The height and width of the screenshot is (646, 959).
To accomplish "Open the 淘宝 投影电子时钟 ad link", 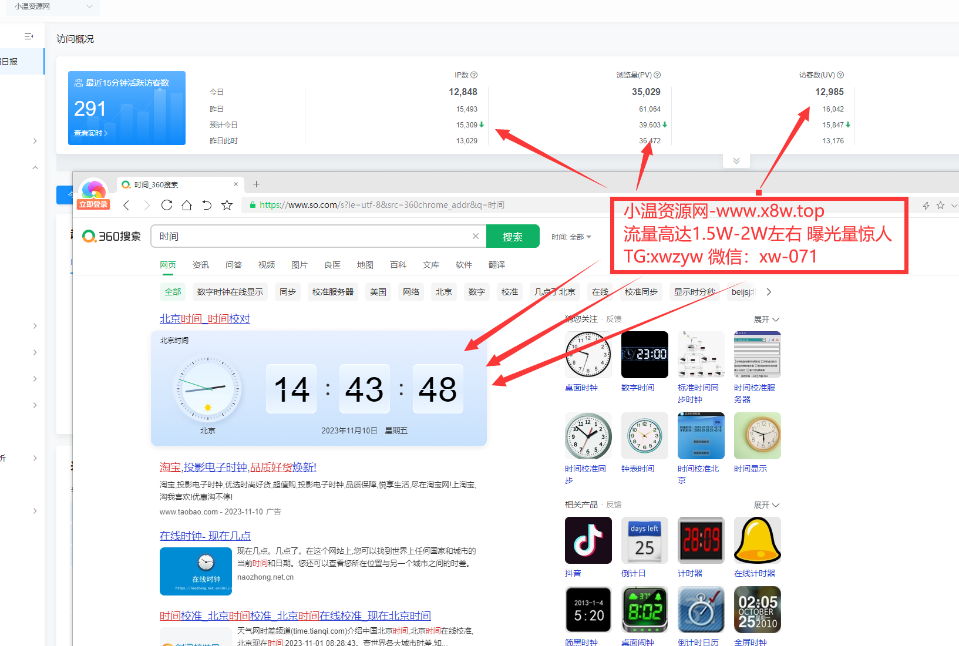I will [238, 467].
